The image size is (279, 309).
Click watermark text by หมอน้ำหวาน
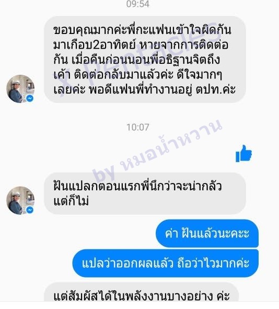[157, 151]
